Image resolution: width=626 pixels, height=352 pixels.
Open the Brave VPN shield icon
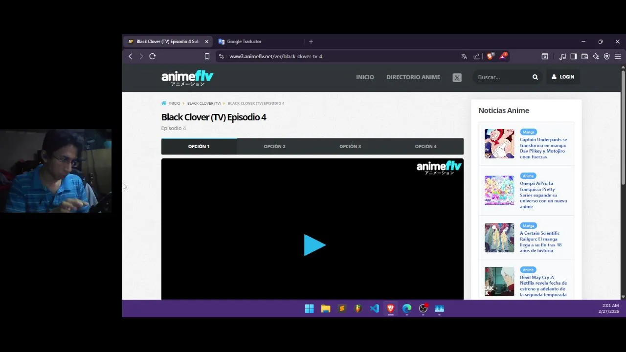pyautogui.click(x=607, y=56)
